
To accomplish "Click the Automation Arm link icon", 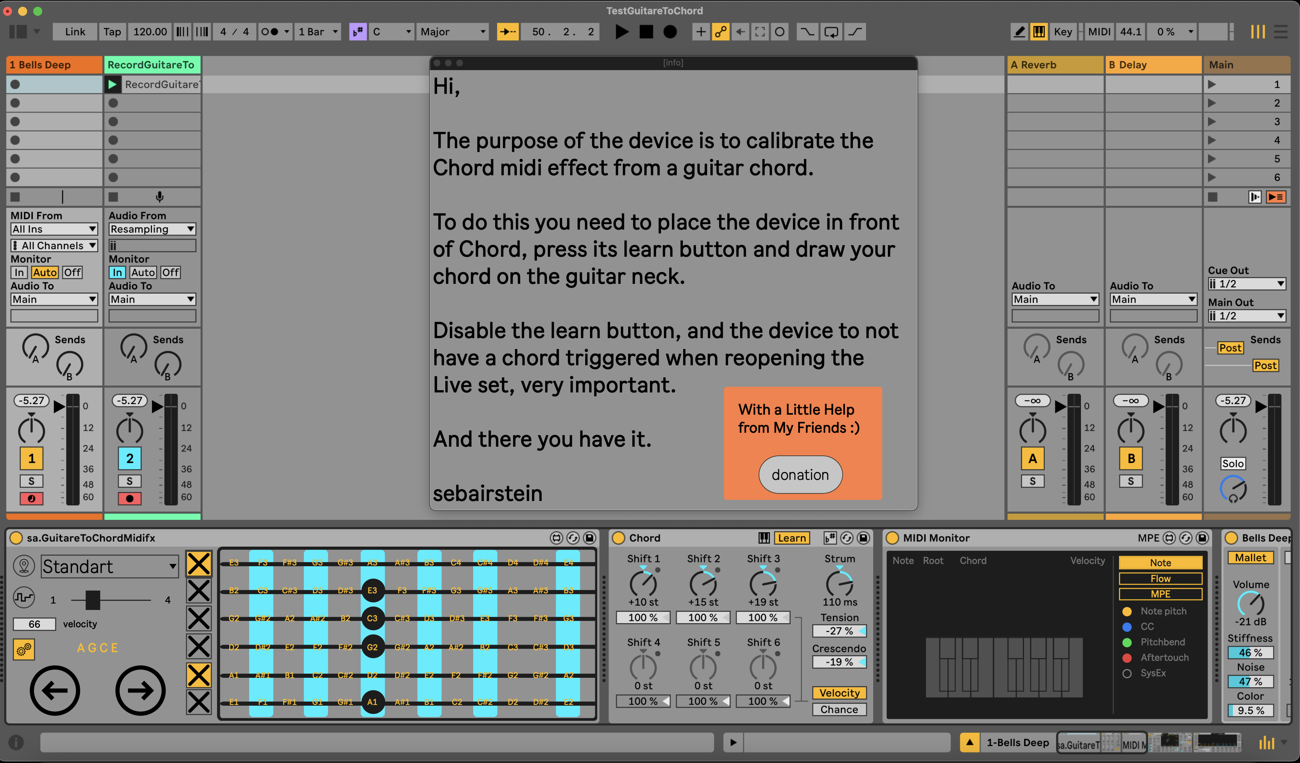I will coord(720,32).
